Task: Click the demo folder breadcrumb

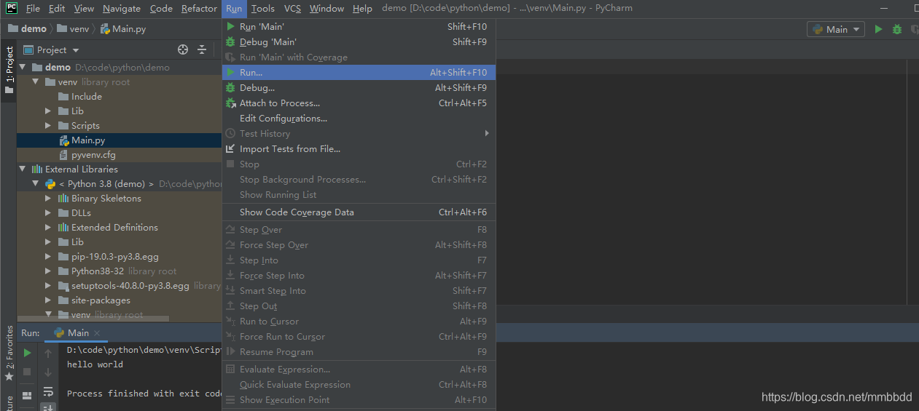Action: click(27, 29)
